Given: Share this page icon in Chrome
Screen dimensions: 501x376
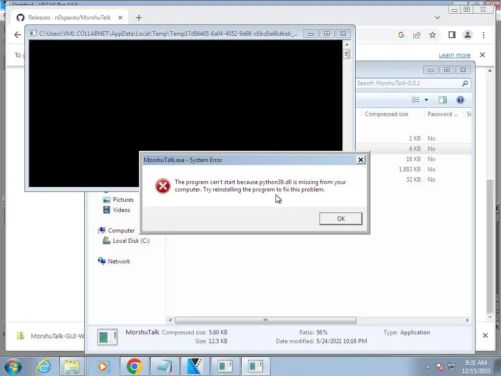Looking at the screenshot, I should [417, 35].
